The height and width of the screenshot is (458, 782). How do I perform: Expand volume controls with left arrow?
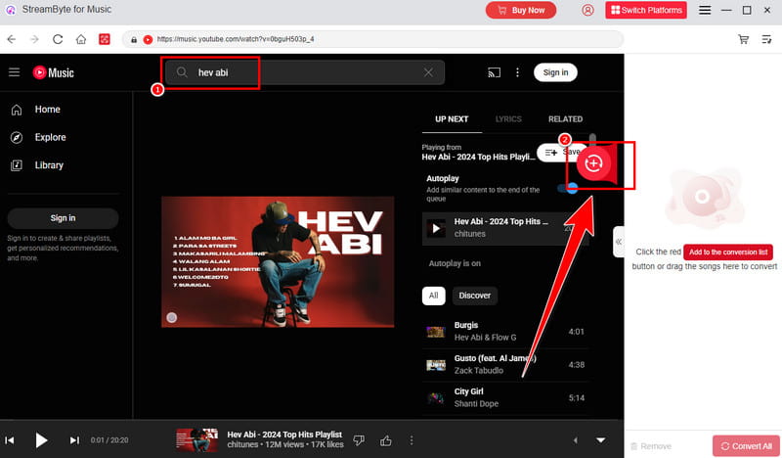point(575,440)
